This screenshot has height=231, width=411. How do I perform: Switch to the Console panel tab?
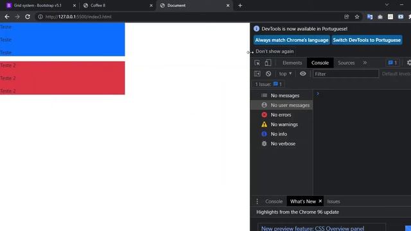[320, 63]
